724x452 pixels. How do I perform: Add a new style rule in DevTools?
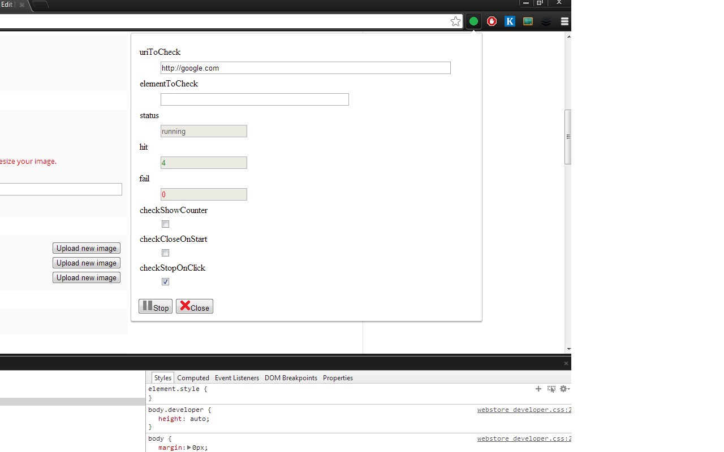538,389
